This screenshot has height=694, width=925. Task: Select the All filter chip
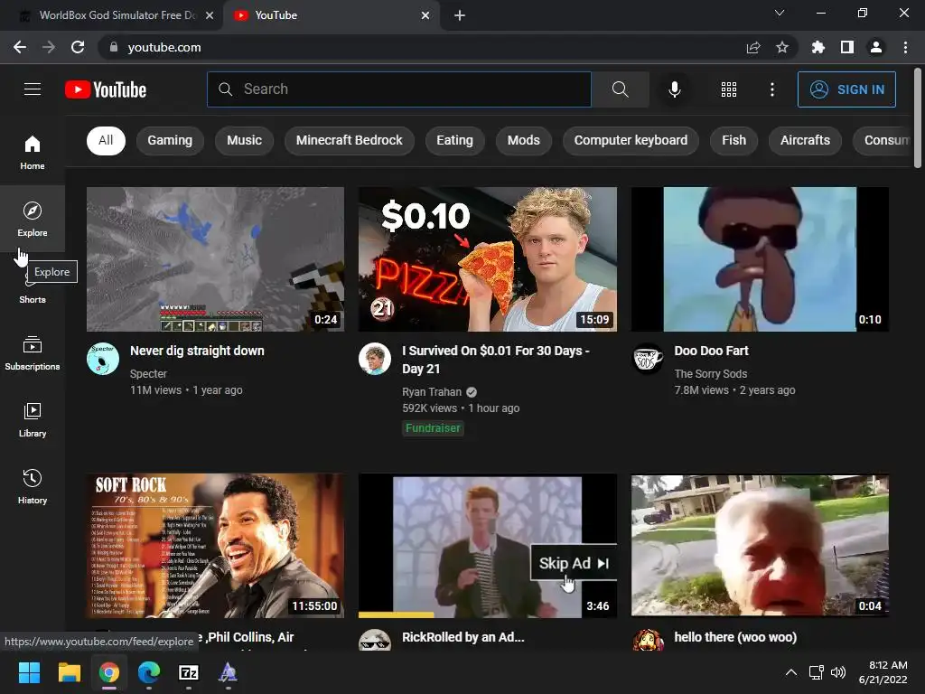106,140
